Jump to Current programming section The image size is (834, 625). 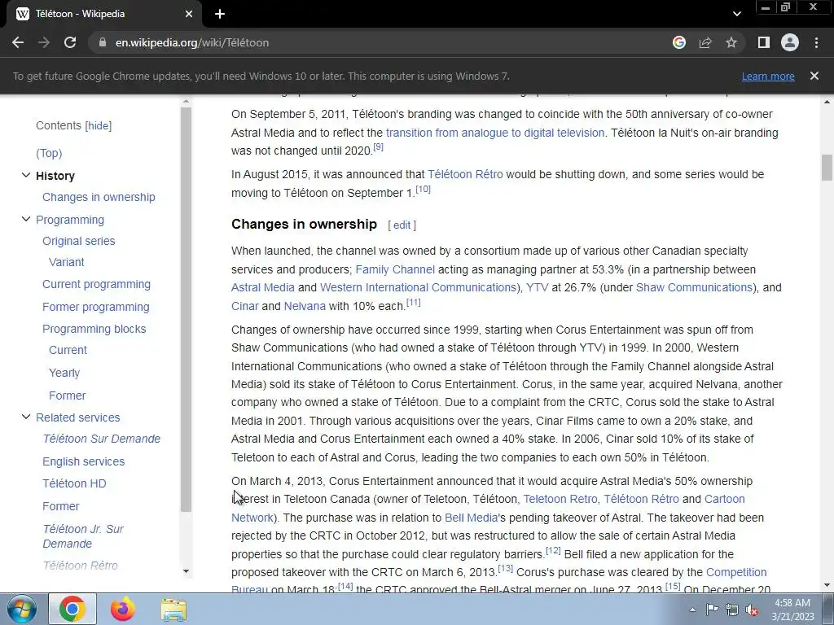96,284
